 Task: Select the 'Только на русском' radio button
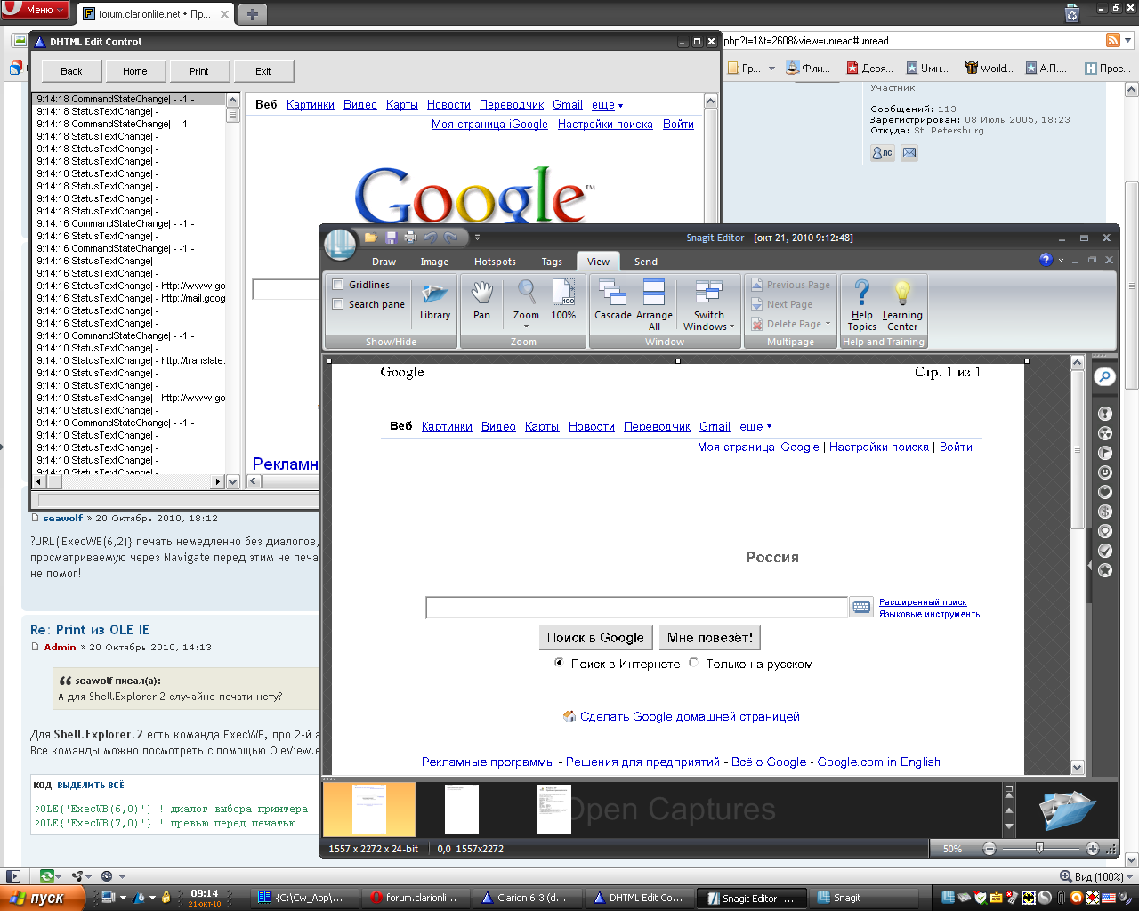pyautogui.click(x=694, y=663)
